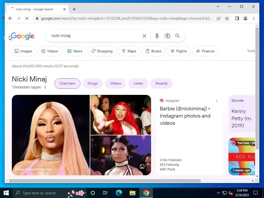Show hidden system tray icons

218,193
